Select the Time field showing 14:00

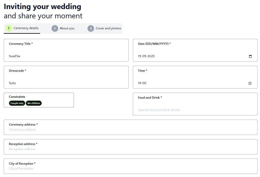click(x=195, y=77)
